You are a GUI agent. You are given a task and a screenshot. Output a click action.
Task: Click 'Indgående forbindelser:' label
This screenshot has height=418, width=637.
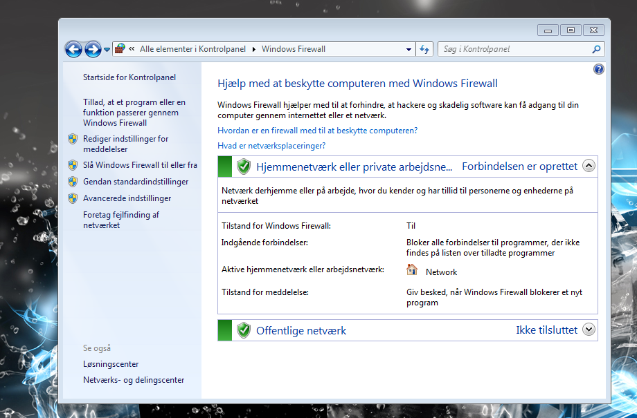coord(264,243)
